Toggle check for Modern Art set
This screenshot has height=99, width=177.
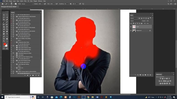(x=11, y=68)
